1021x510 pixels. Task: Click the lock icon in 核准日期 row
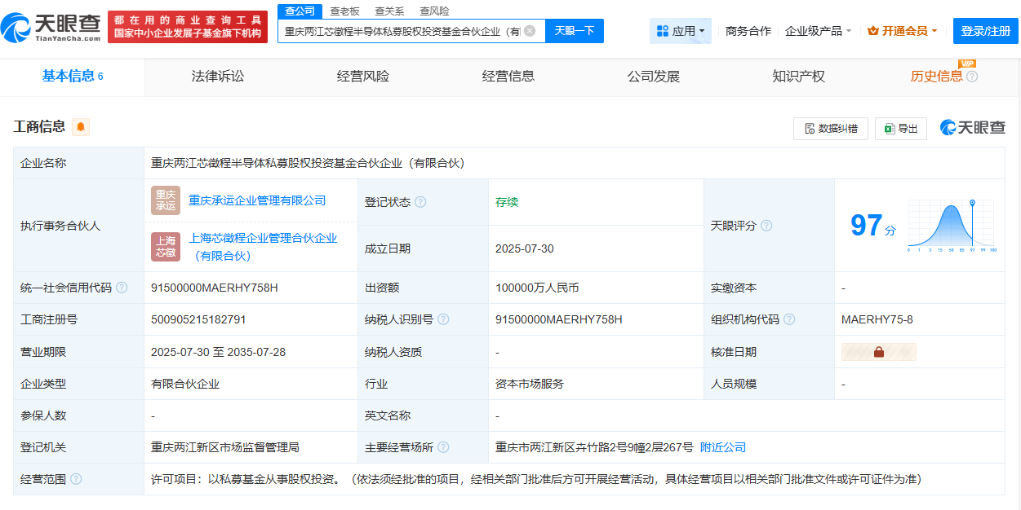879,352
